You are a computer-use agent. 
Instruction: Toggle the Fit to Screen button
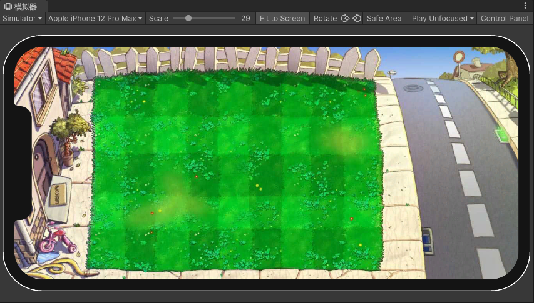pyautogui.click(x=282, y=18)
